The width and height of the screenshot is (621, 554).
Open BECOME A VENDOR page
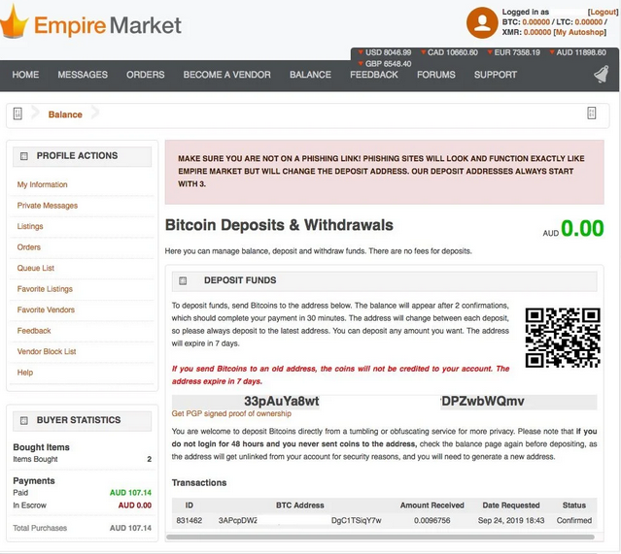click(x=227, y=75)
